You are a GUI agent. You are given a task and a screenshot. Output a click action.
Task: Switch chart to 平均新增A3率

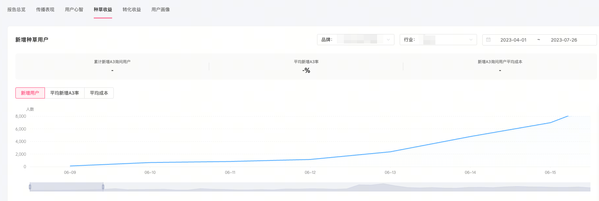click(x=65, y=93)
